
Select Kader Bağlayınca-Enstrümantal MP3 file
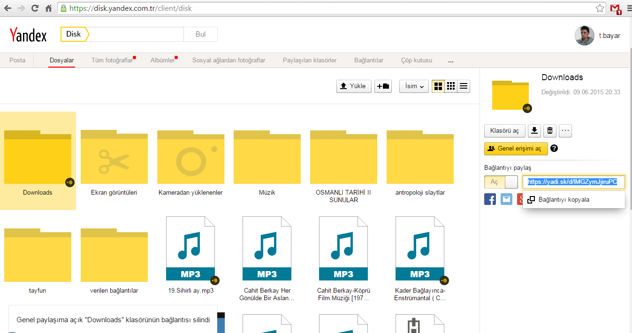tap(420, 259)
